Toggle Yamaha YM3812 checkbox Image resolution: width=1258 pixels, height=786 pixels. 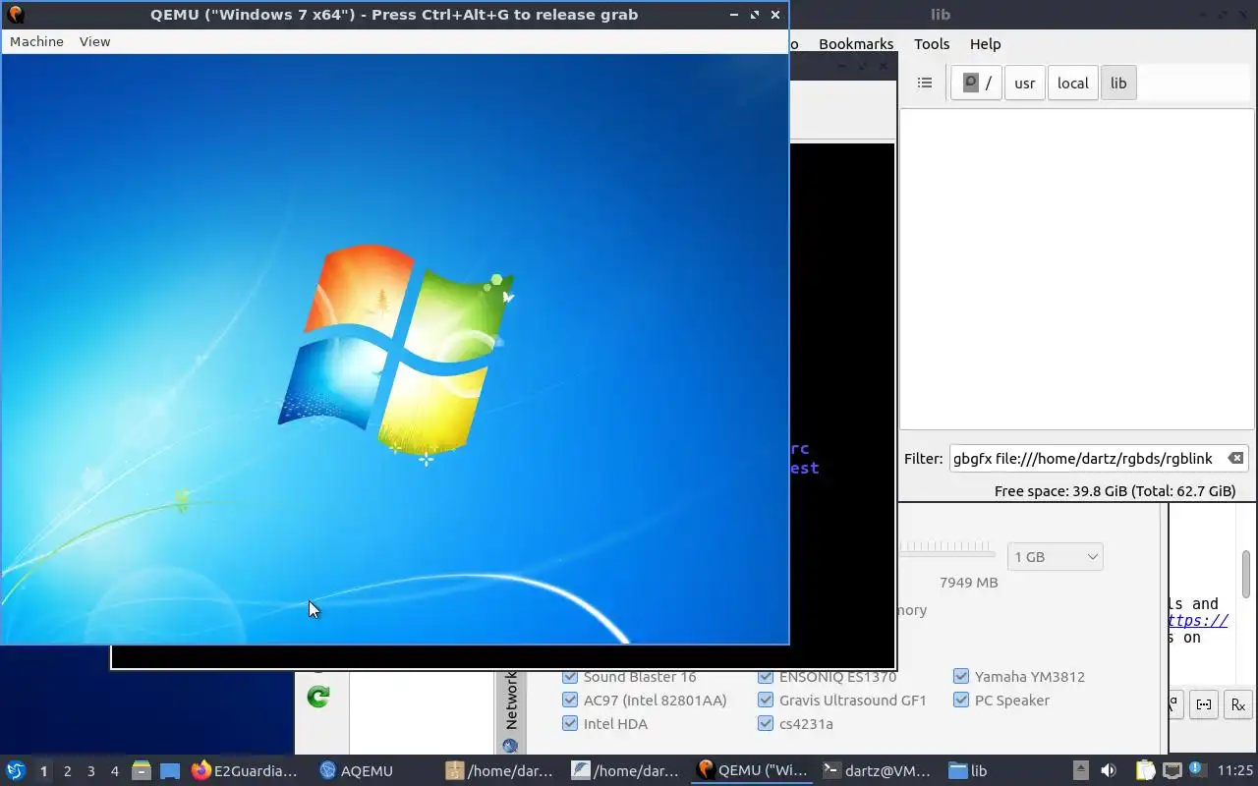pyautogui.click(x=961, y=676)
